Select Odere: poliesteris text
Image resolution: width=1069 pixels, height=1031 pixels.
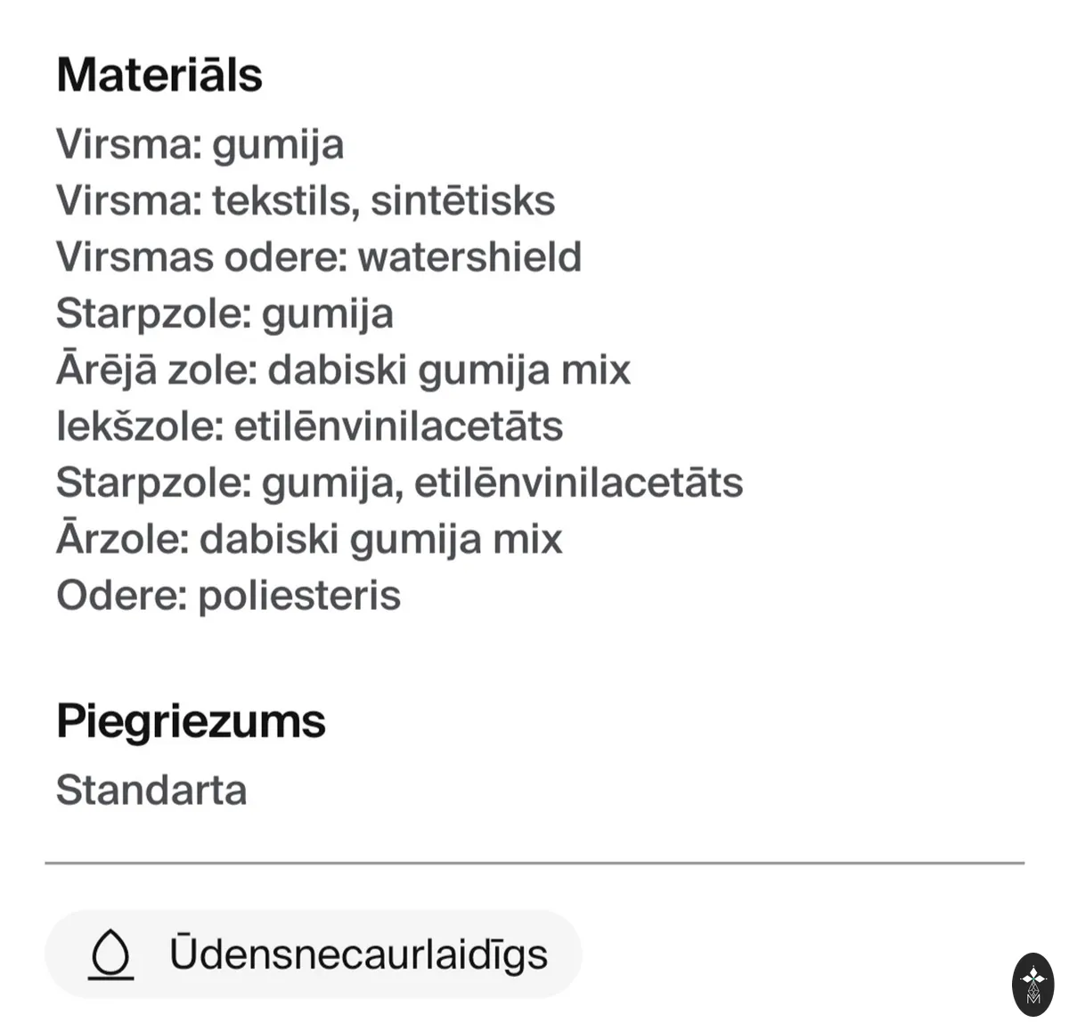tap(228, 596)
